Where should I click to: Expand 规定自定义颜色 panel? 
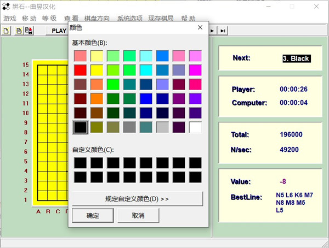[137, 198]
